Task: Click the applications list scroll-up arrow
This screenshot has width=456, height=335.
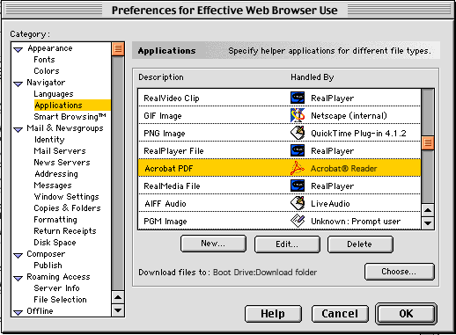Action: pos(428,210)
